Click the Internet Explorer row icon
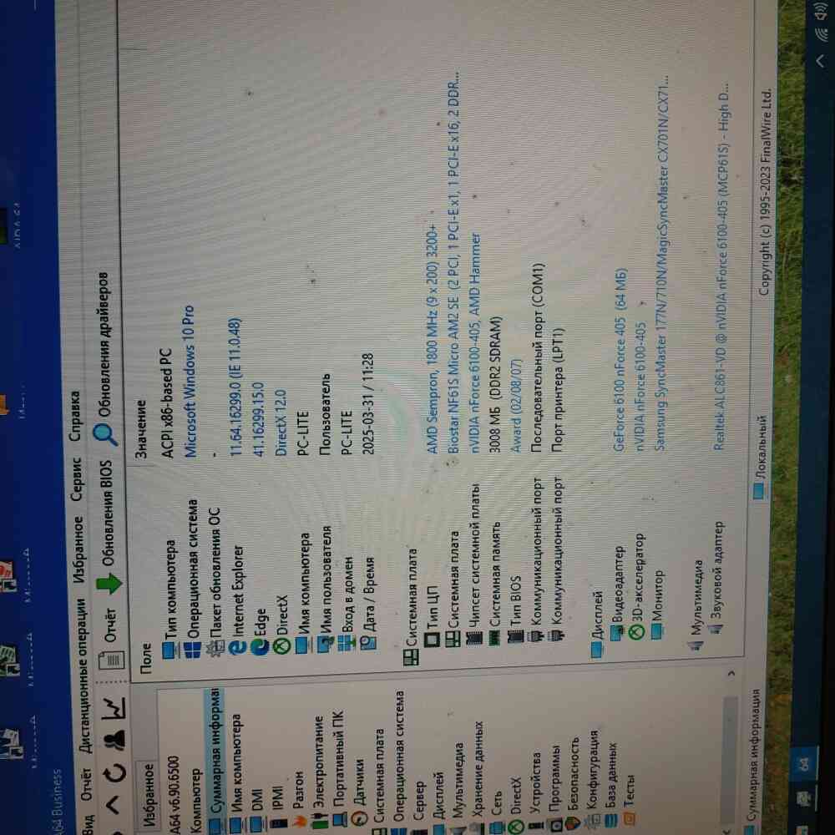Image resolution: width=835 pixels, height=835 pixels. [x=236, y=648]
